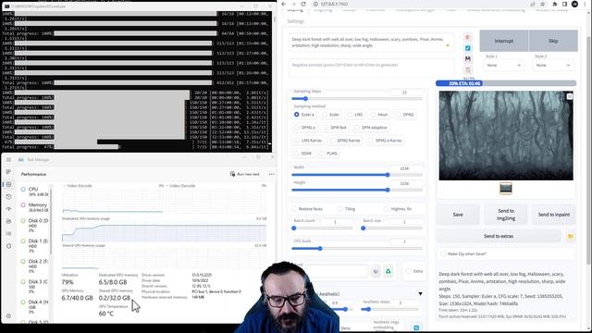Click the Negative prompt text box
592x333 pixels.
[372, 68]
